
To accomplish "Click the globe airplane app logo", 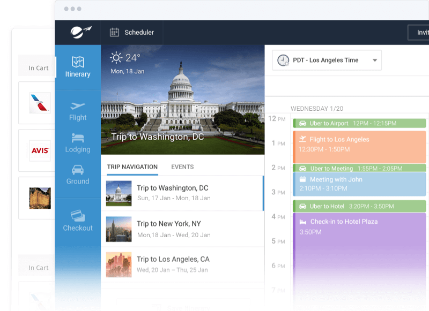I will 81,32.
